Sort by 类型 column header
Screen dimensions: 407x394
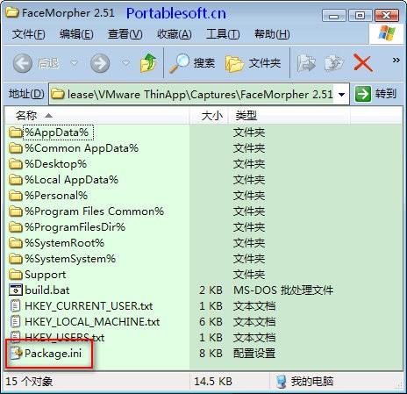click(x=289, y=116)
